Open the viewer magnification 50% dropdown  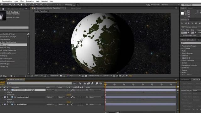[x=38, y=76]
